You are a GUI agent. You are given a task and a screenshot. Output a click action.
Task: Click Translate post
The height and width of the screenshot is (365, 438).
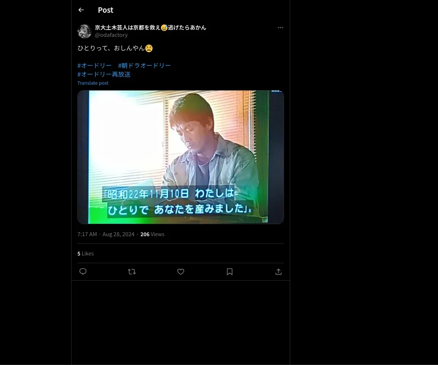[x=93, y=83]
